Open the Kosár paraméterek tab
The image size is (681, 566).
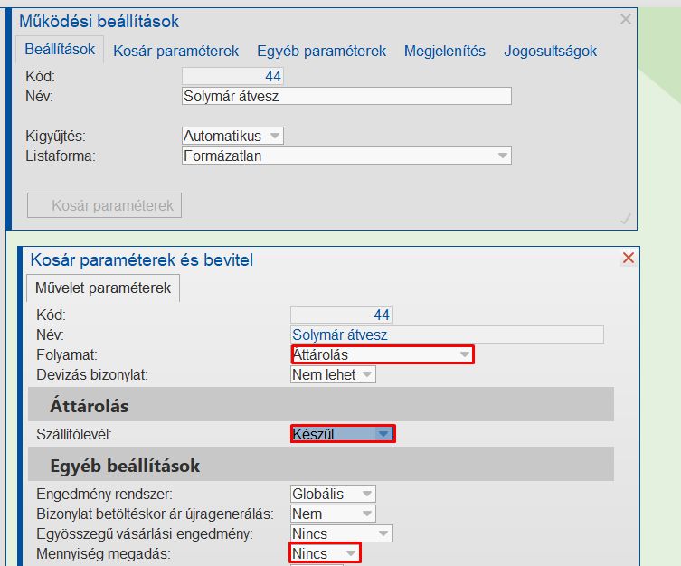click(175, 52)
